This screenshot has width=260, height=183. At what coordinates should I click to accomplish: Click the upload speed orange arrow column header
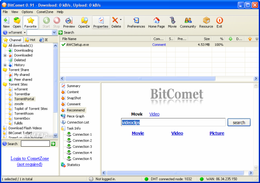[250, 39]
